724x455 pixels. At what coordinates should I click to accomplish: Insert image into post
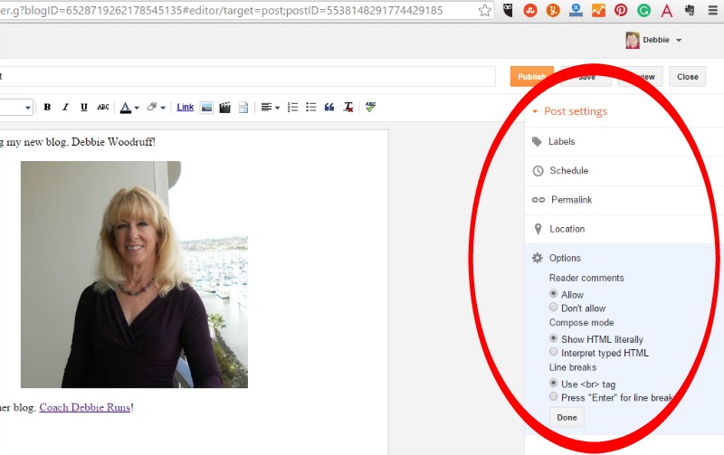(207, 108)
